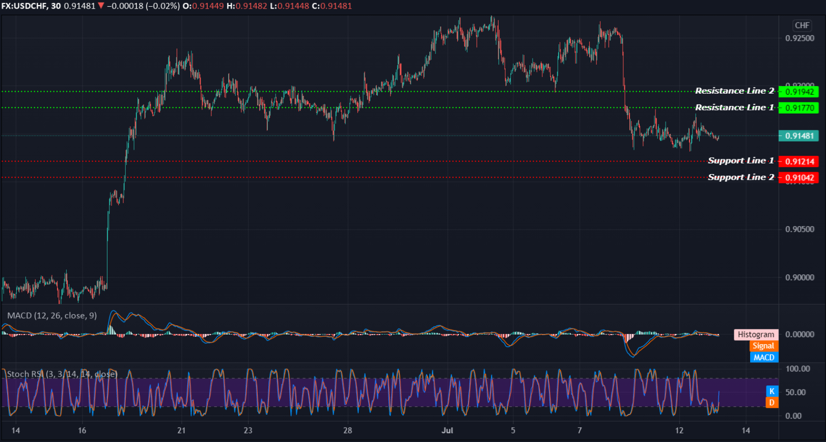826x442 pixels.
Task: Click the date label 28 on time axis
Action: pos(347,431)
